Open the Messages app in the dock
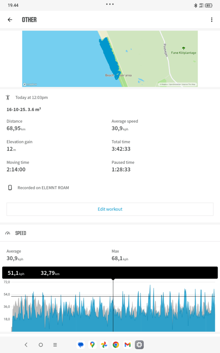This screenshot has width=220, height=353. [x=81, y=344]
